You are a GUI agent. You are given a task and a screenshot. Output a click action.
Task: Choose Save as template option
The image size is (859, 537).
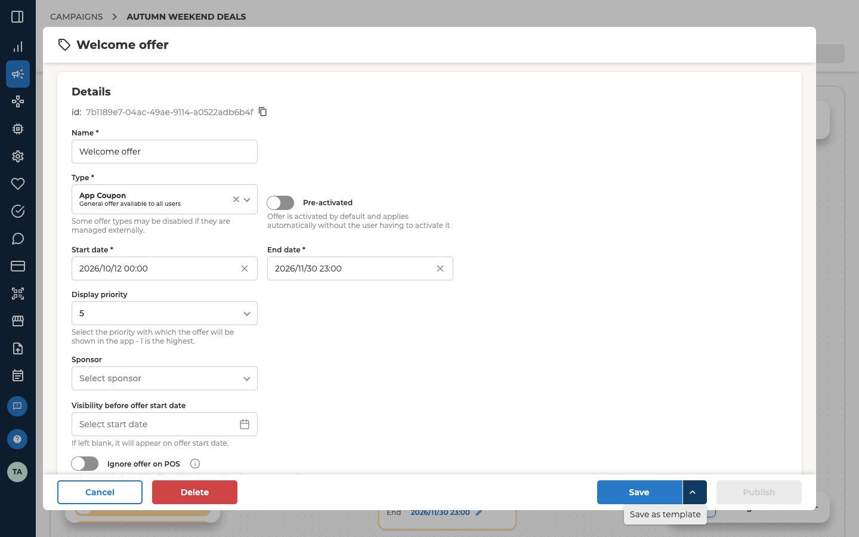pyautogui.click(x=665, y=514)
